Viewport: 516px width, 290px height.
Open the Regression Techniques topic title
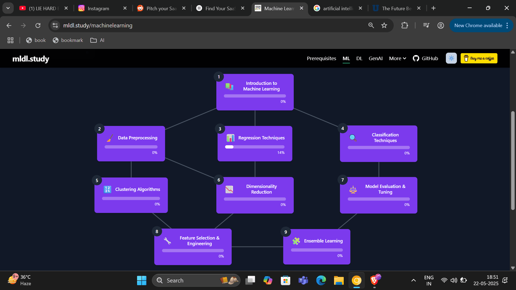(x=261, y=138)
